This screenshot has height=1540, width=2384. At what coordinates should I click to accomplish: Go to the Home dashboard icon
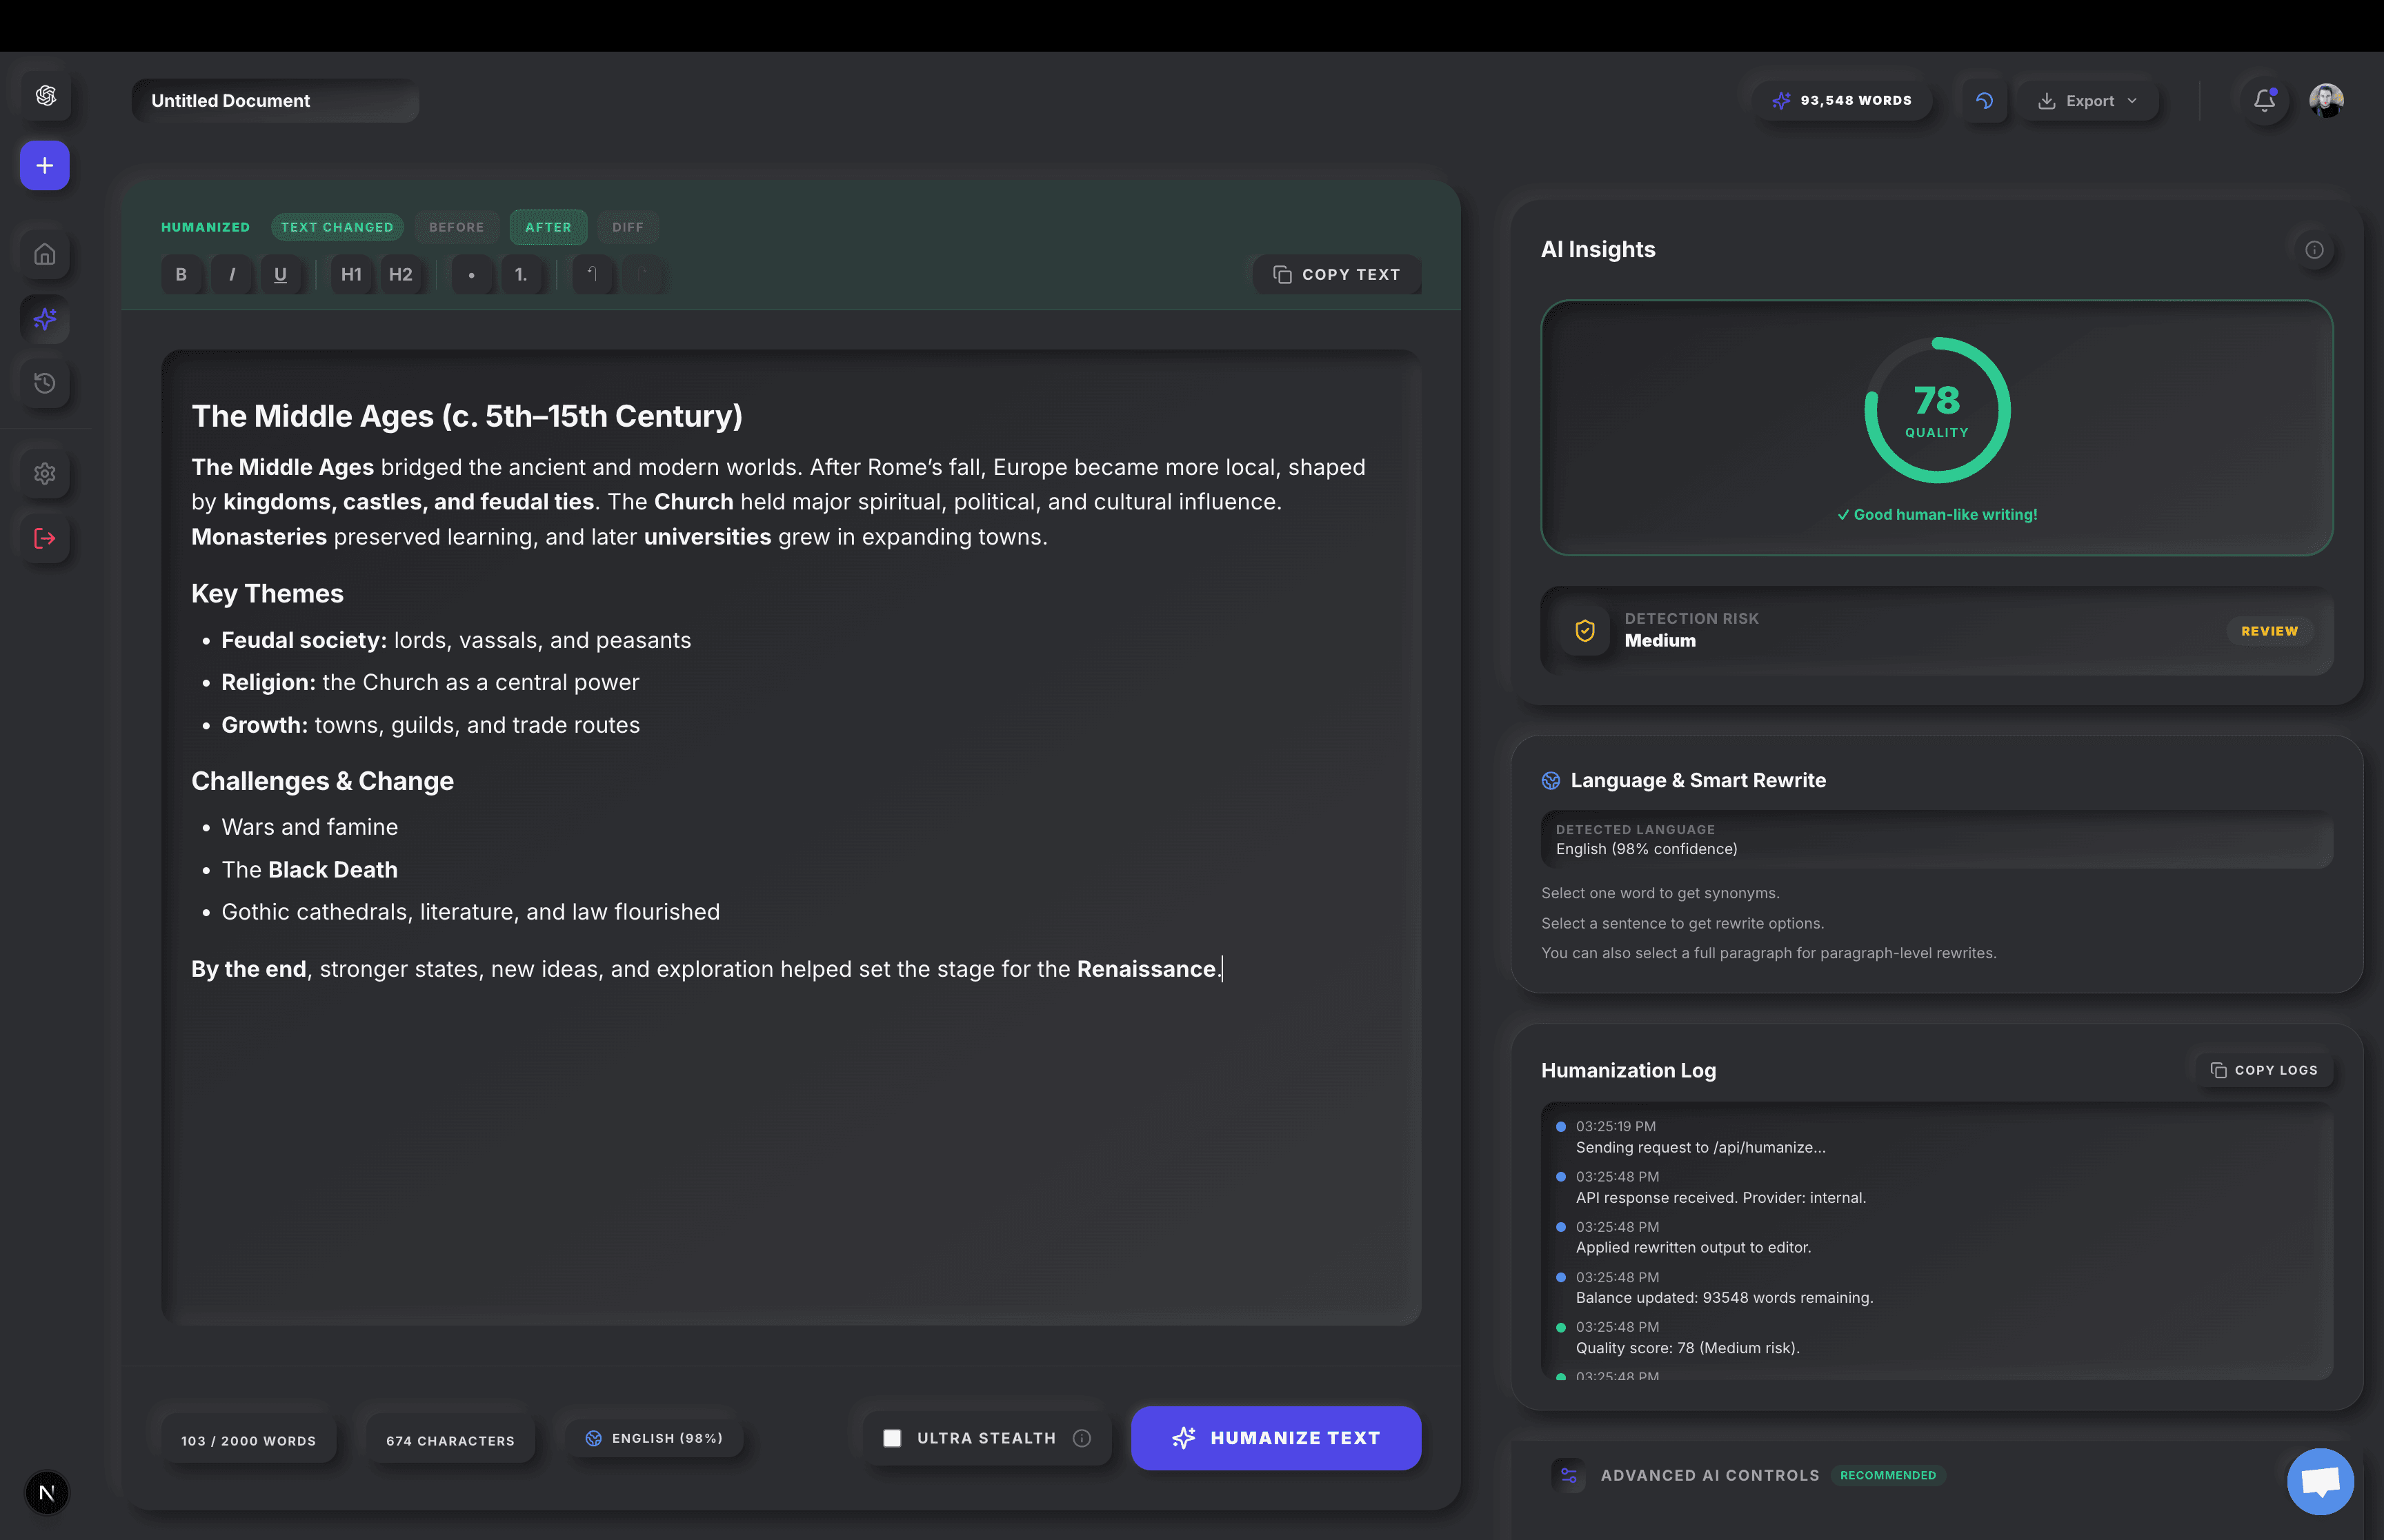tap(45, 255)
